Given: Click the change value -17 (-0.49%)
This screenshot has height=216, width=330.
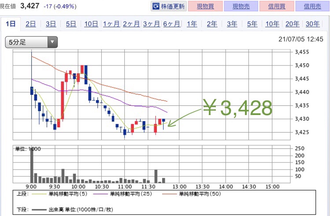Looking at the screenshot, I should [60, 7].
